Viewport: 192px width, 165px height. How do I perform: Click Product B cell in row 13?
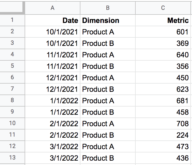(x=107, y=158)
